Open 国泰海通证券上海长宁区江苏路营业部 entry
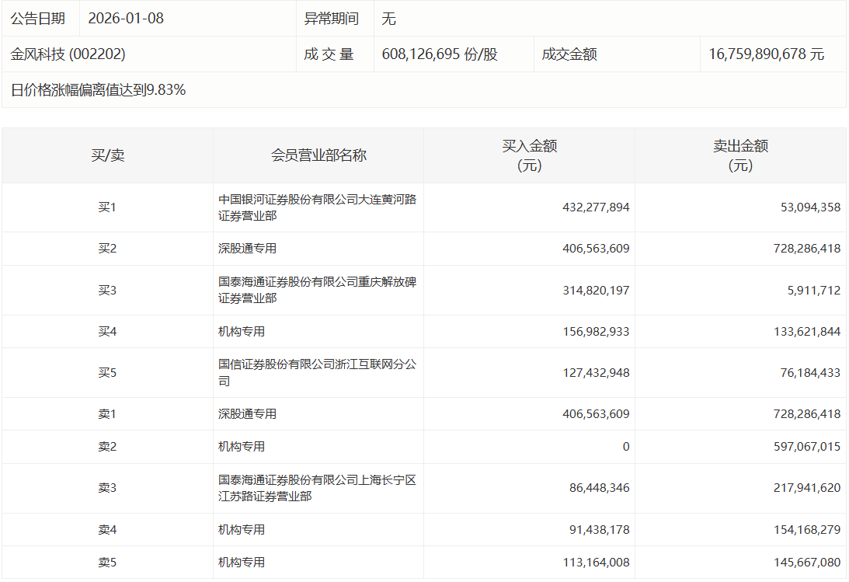 pos(317,488)
